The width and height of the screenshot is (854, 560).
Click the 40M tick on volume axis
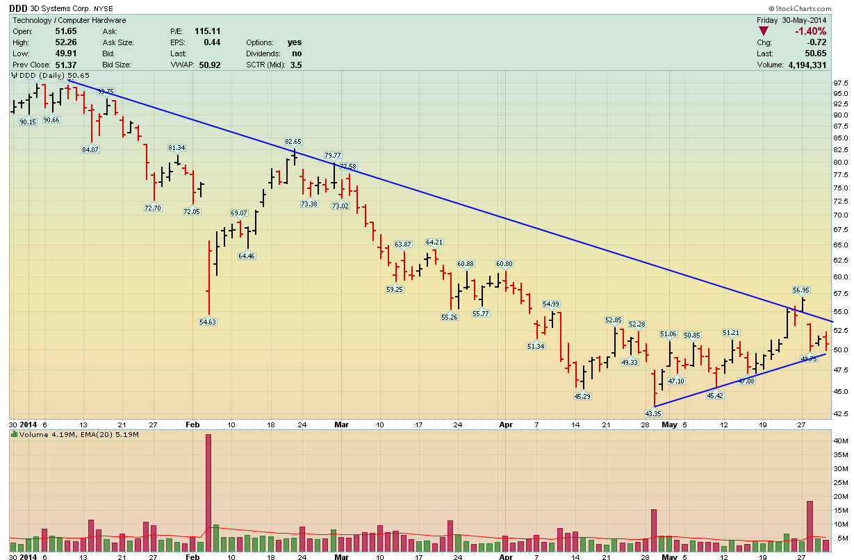[x=840, y=441]
